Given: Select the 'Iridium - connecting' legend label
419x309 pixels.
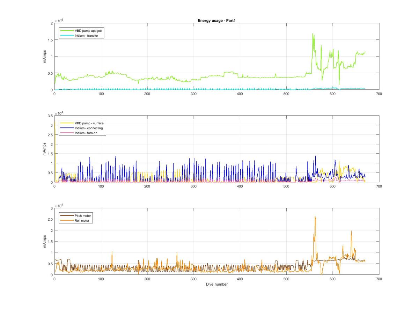Looking at the screenshot, I should point(89,128).
